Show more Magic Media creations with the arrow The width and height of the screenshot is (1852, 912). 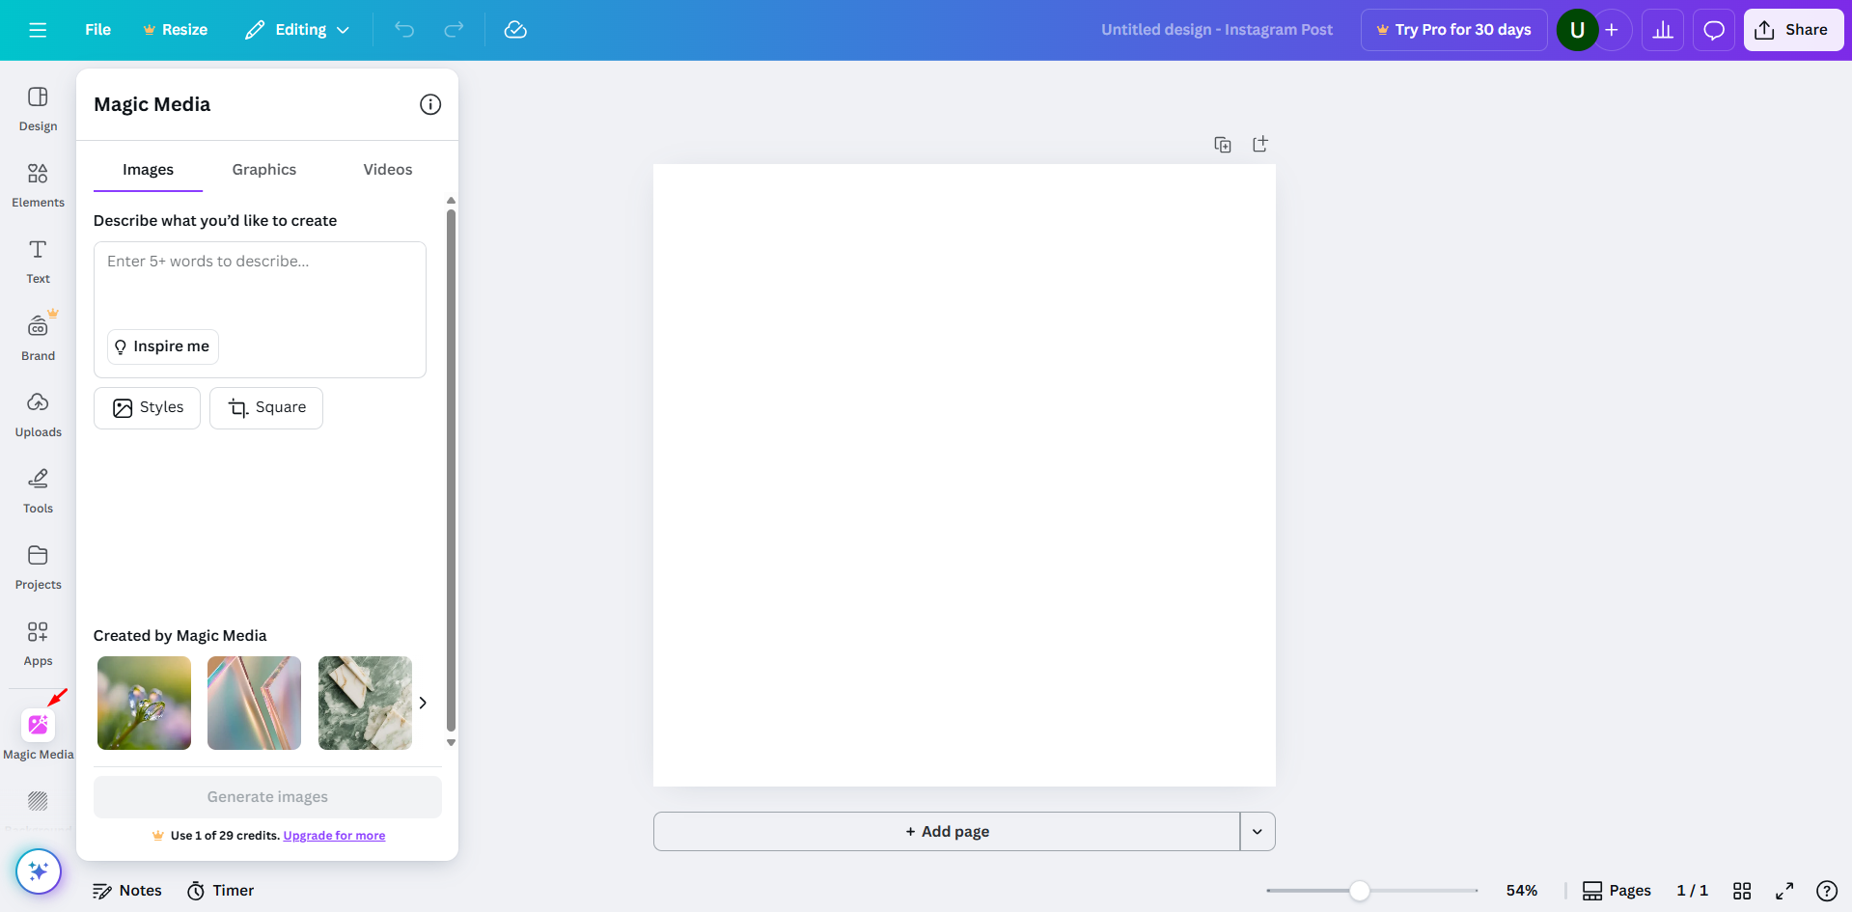click(x=422, y=703)
